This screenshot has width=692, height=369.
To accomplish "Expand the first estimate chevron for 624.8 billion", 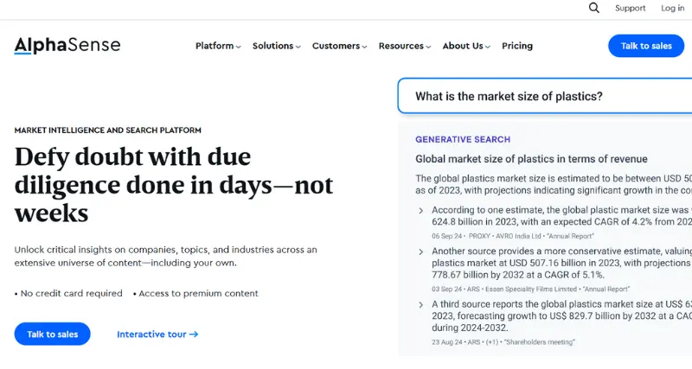I will pos(420,211).
